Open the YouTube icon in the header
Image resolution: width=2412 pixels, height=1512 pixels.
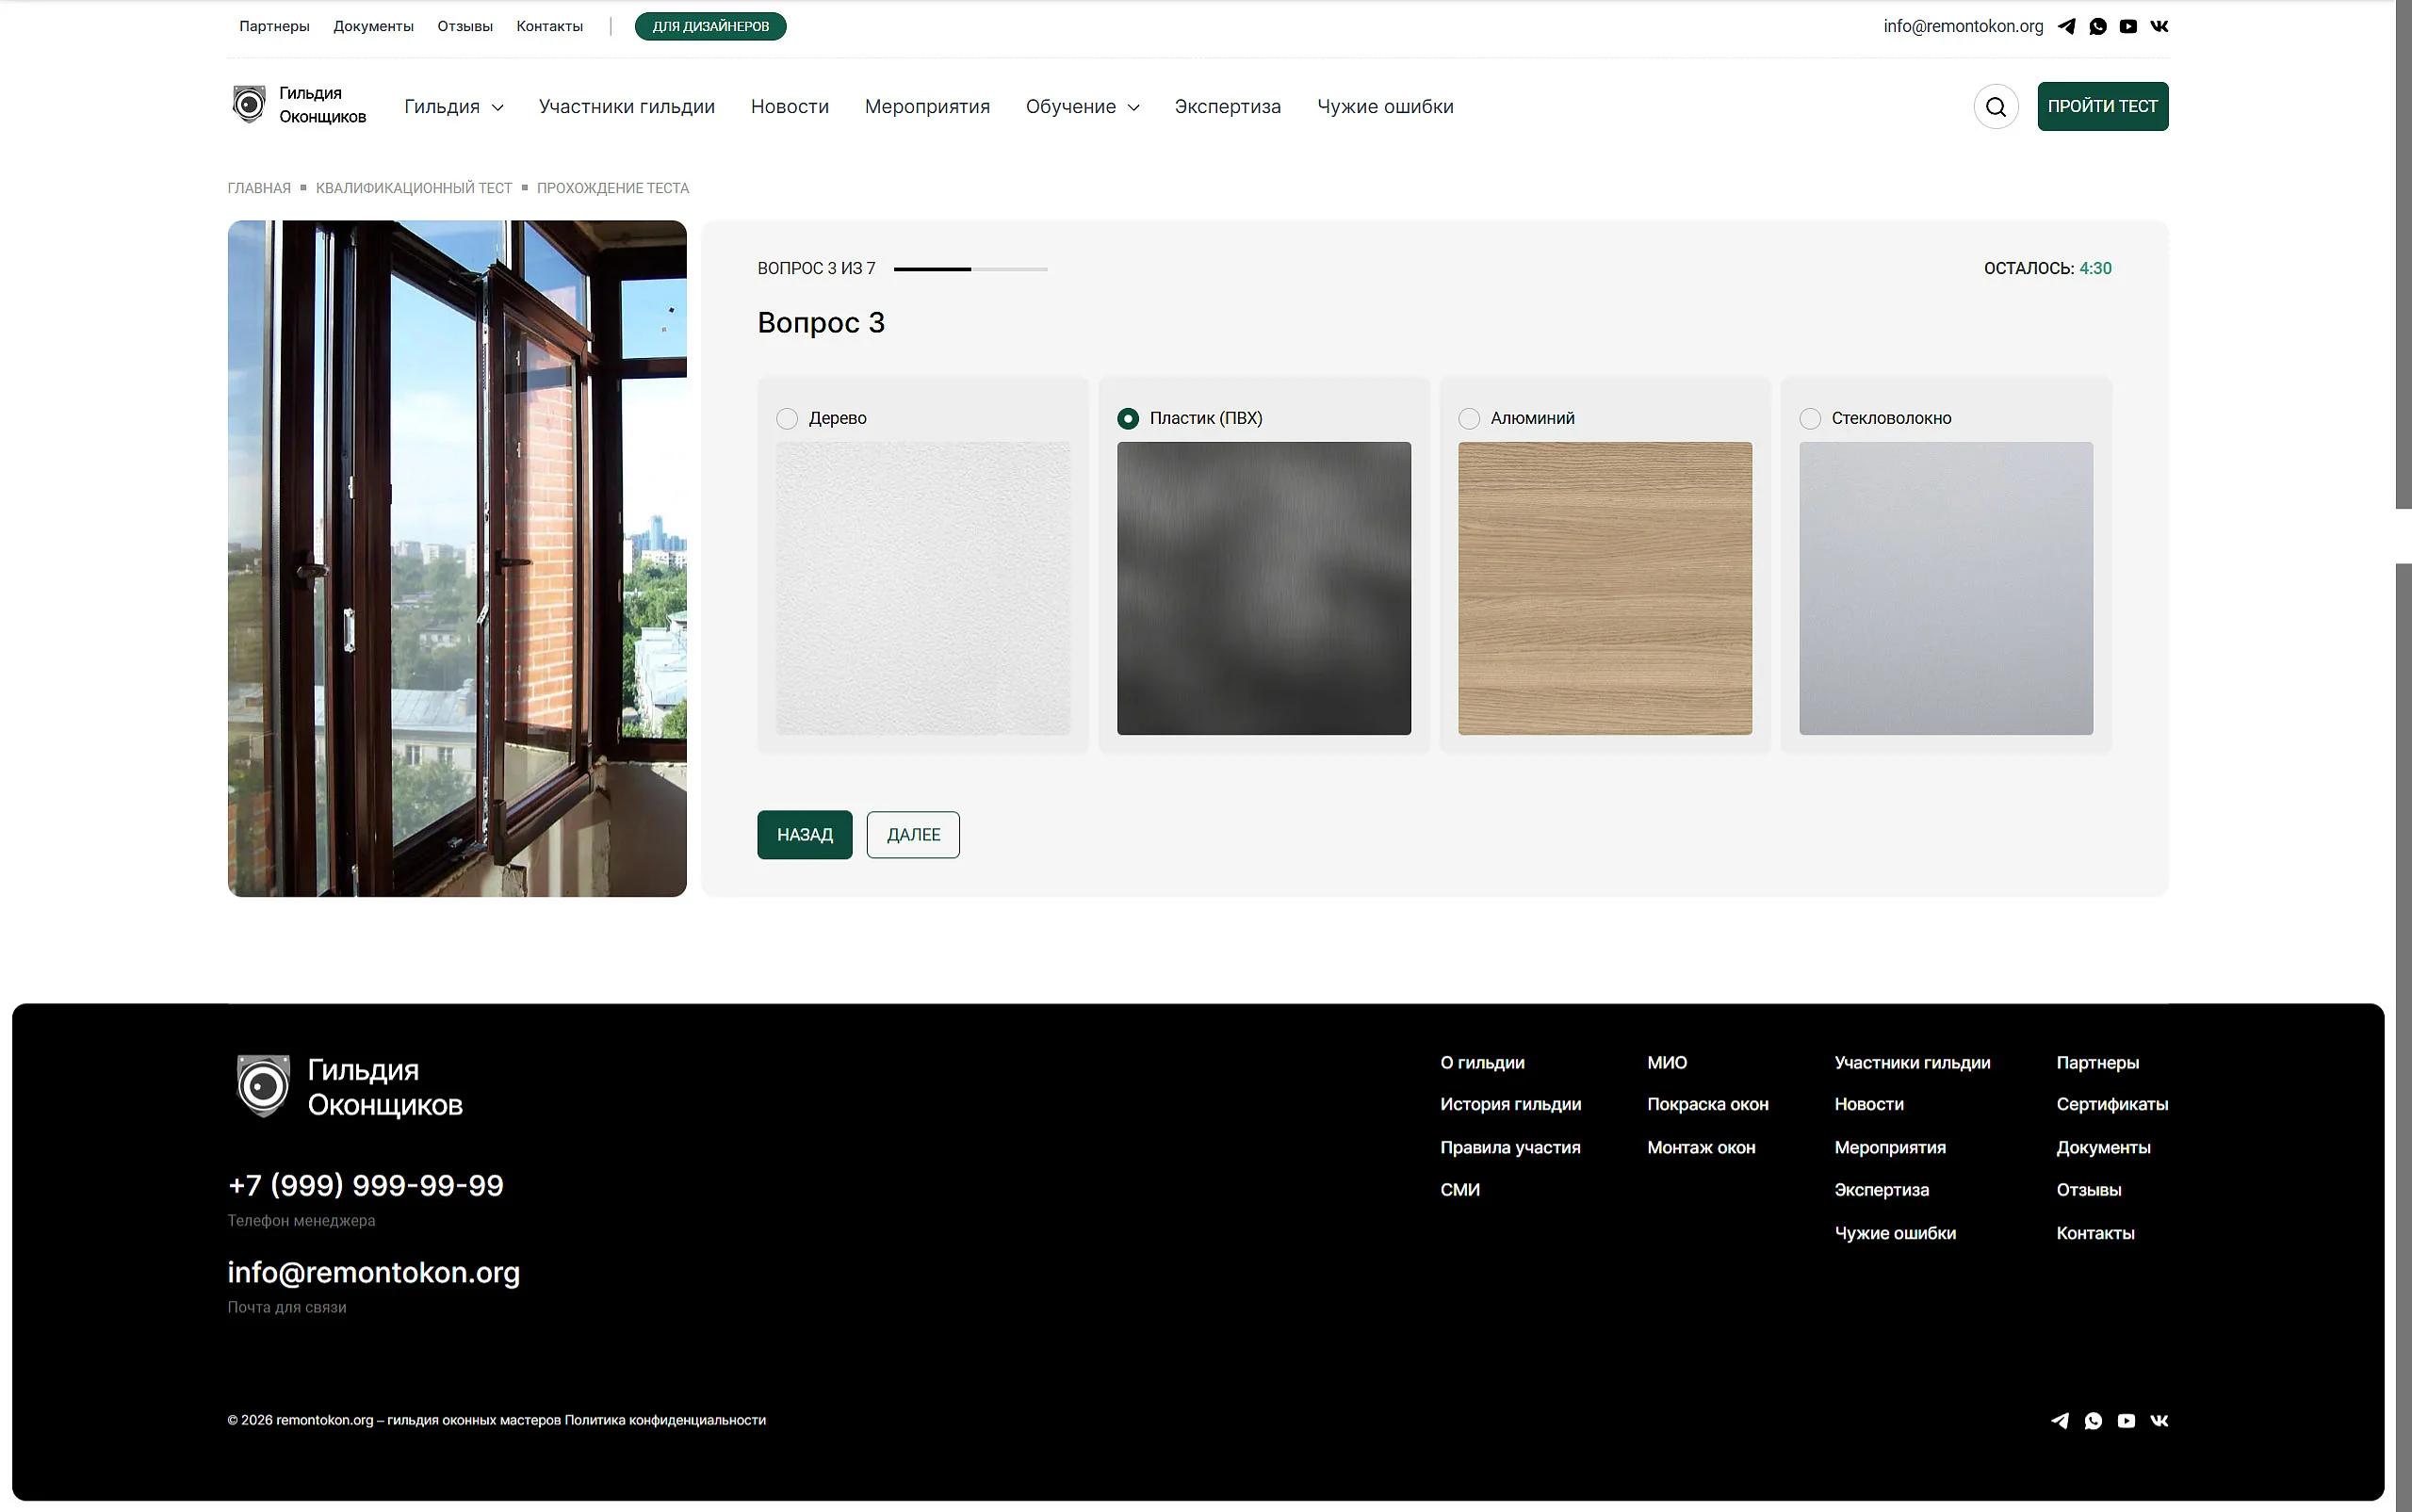click(x=2128, y=26)
